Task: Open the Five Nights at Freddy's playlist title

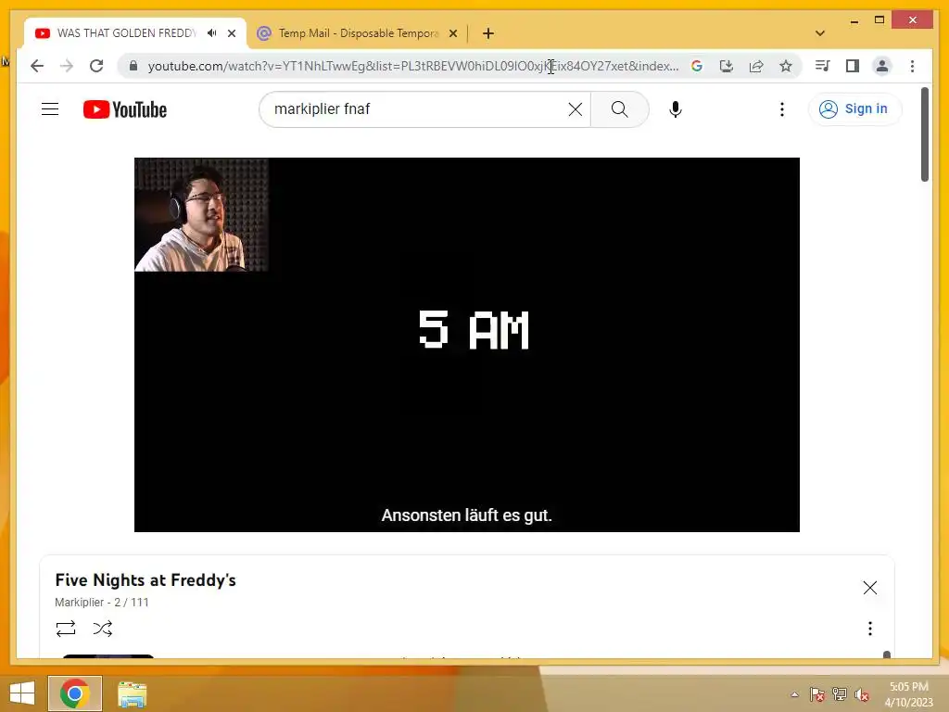Action: coord(146,580)
